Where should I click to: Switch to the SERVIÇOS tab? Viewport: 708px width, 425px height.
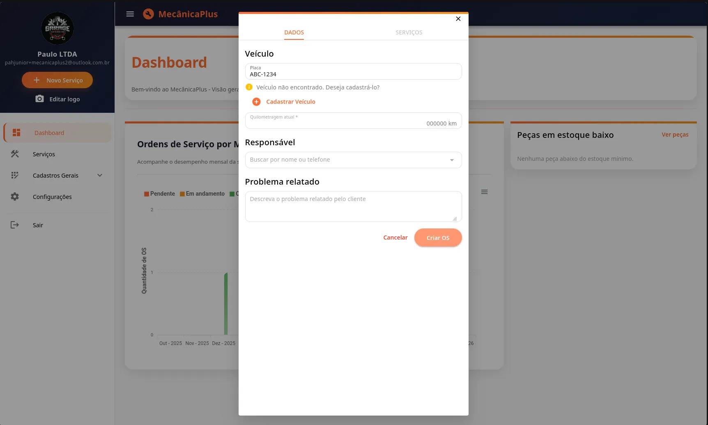(409, 32)
